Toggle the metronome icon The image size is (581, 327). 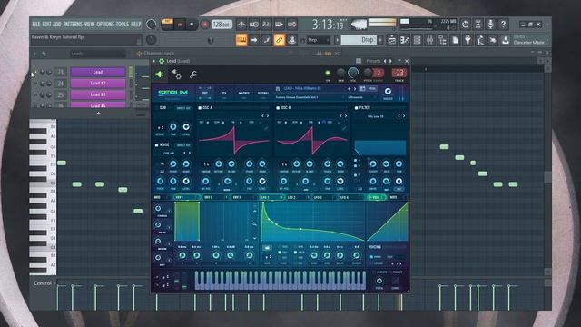pos(241,25)
